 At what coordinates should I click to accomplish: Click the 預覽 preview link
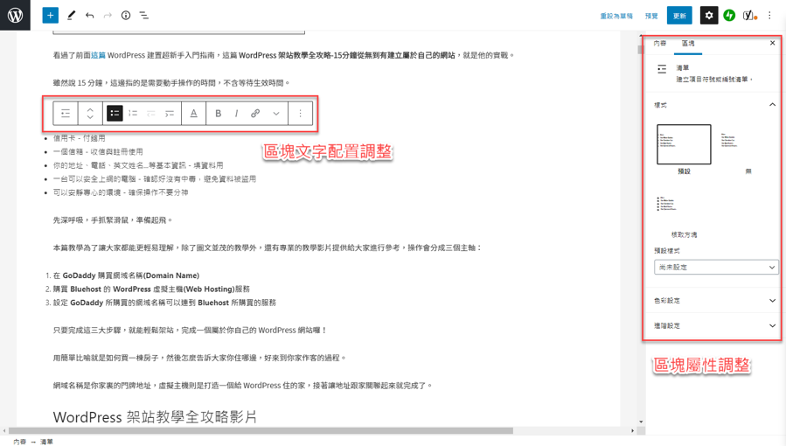(x=651, y=16)
